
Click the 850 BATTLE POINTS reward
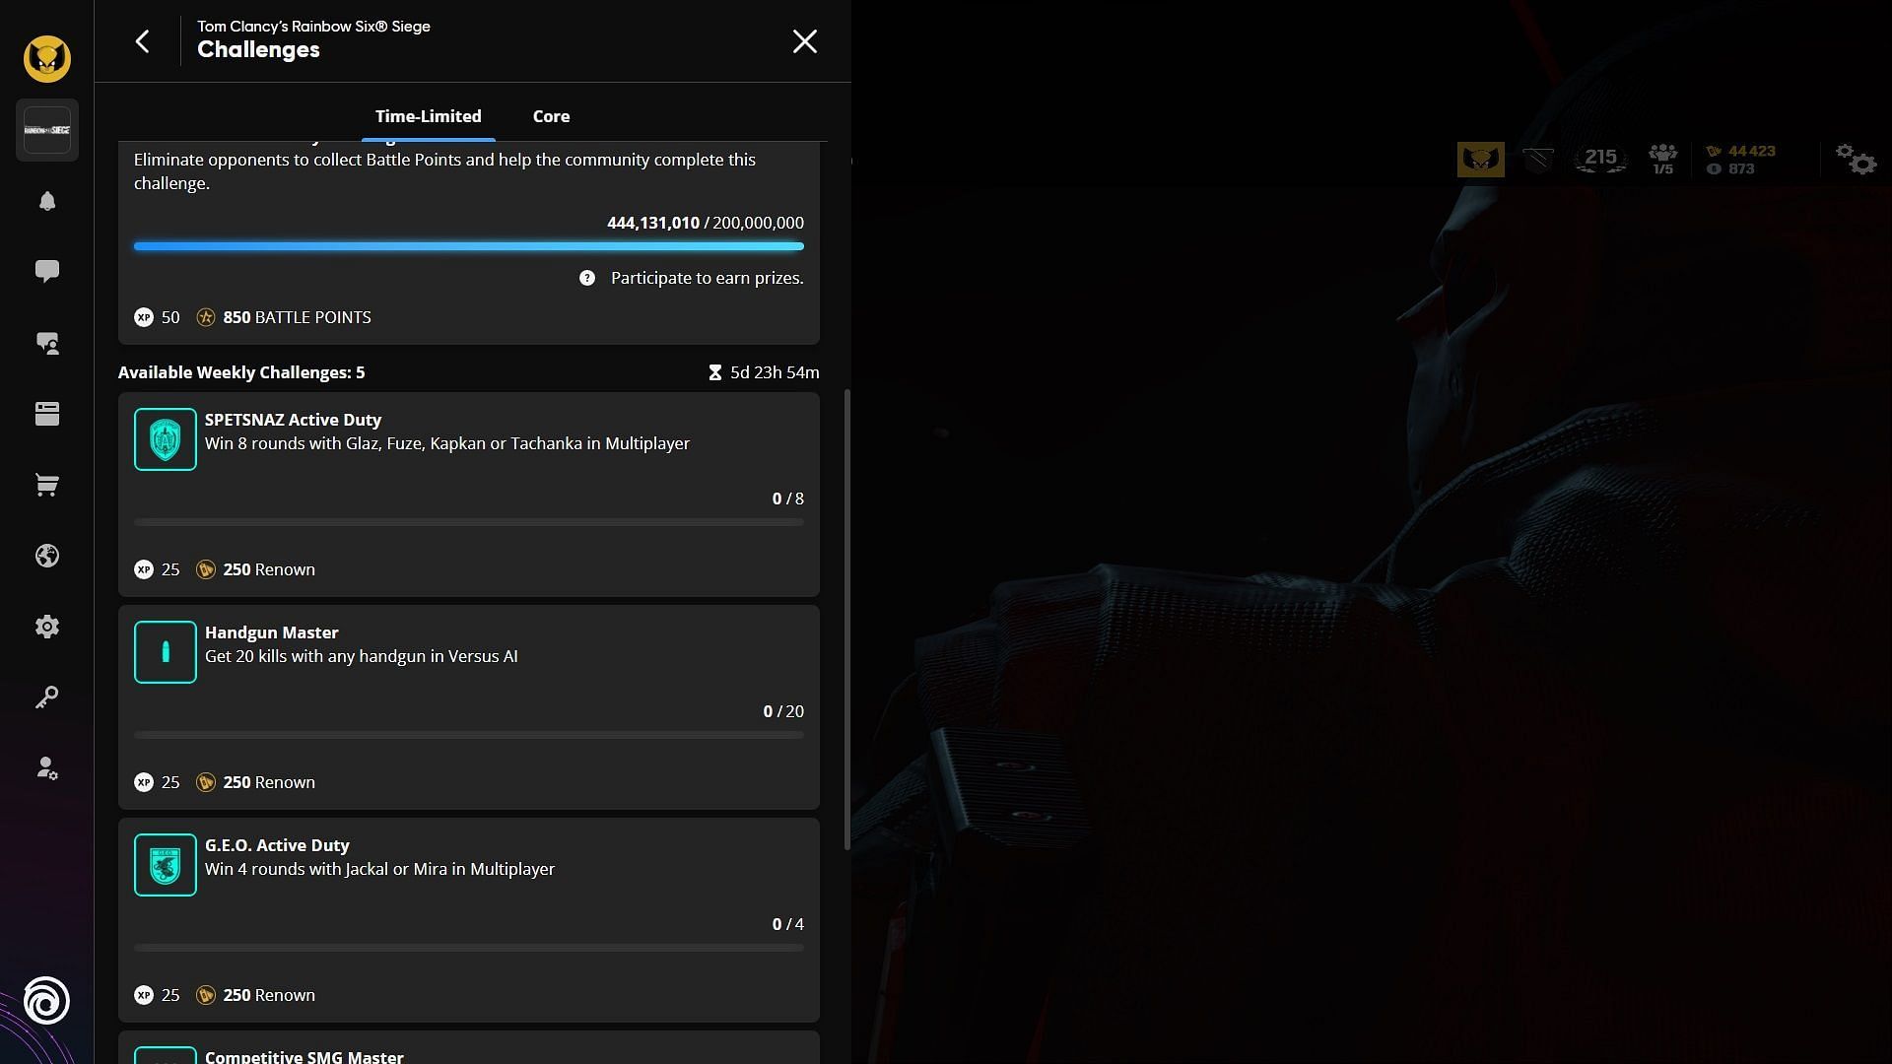tap(297, 317)
